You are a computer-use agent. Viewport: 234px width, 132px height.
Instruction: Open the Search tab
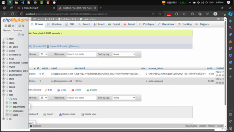[x=84, y=24]
